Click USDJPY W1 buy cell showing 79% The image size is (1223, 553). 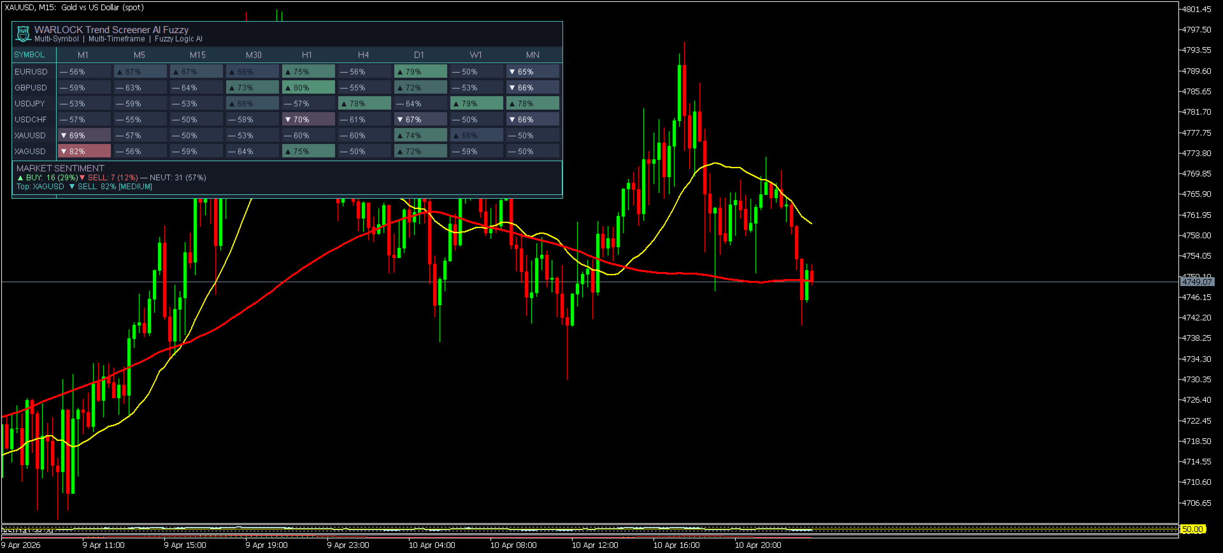tap(476, 103)
